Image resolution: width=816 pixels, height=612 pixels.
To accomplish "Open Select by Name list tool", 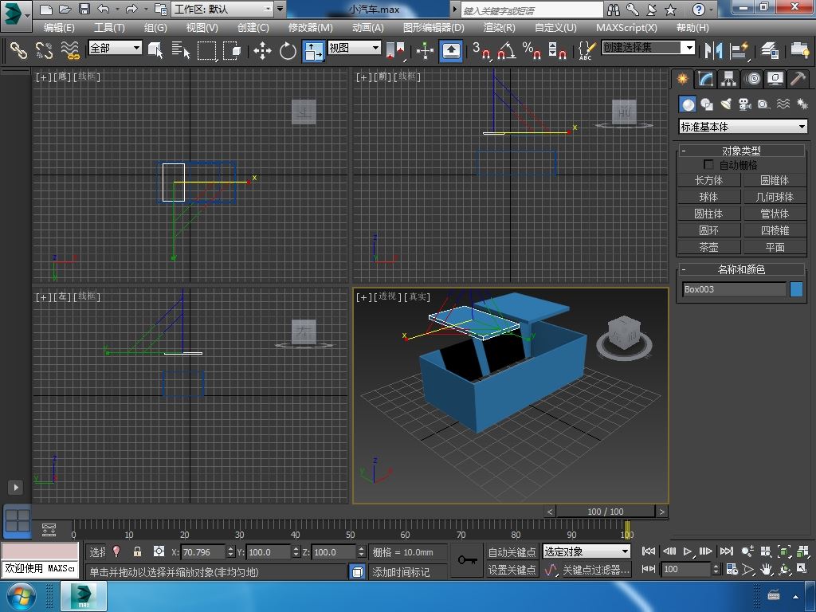I will [181, 50].
